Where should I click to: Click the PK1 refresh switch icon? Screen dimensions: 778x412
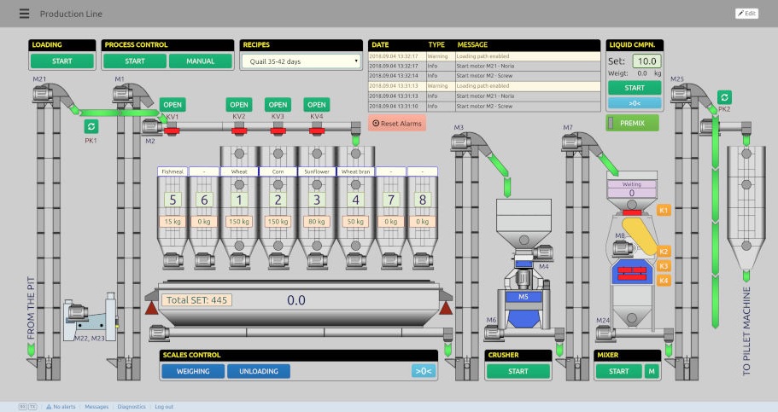pyautogui.click(x=91, y=126)
